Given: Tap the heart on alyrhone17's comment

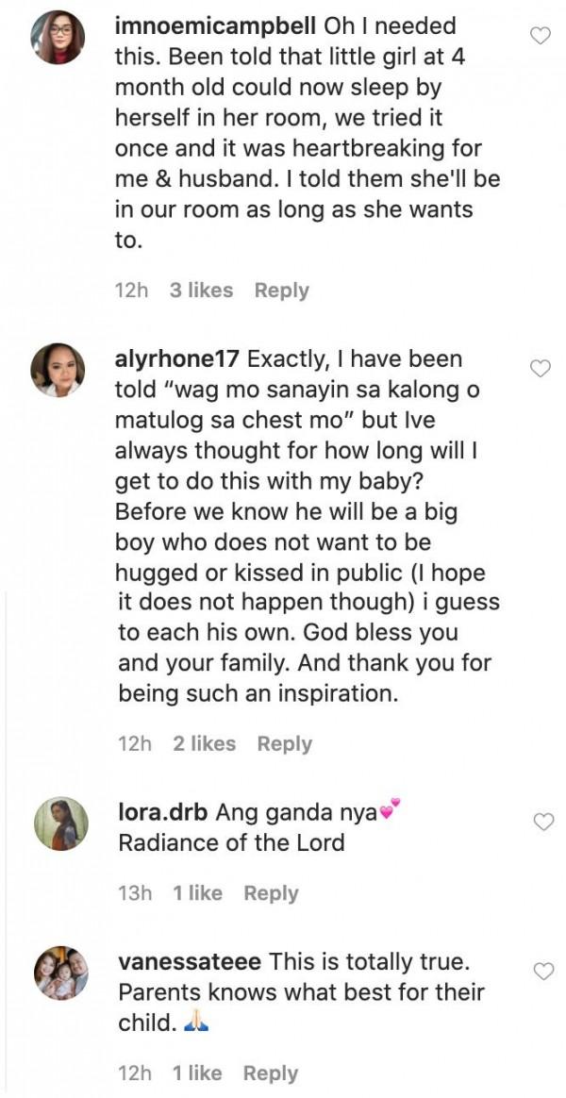Looking at the screenshot, I should (x=540, y=369).
